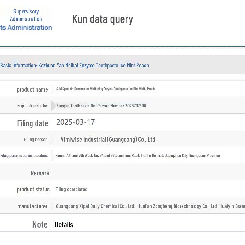Click the Jianzhong Road domicile address text
The height and width of the screenshot is (245, 245).
138,156
